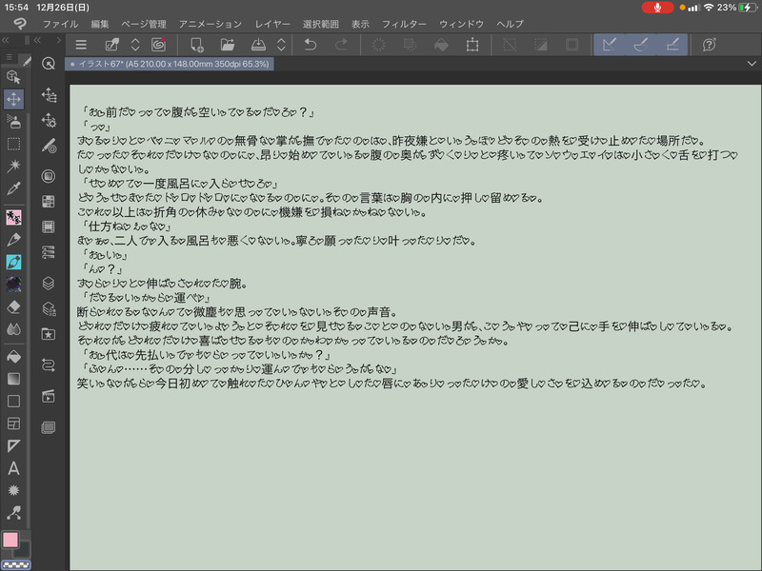Open the Tool Property palette
The image size is (762, 571).
tap(49, 120)
